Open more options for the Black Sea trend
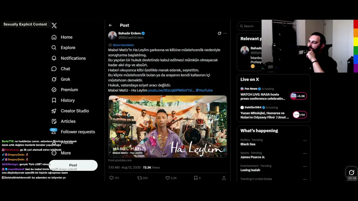Image resolution: width=358 pixels, height=201 pixels. coord(305,140)
